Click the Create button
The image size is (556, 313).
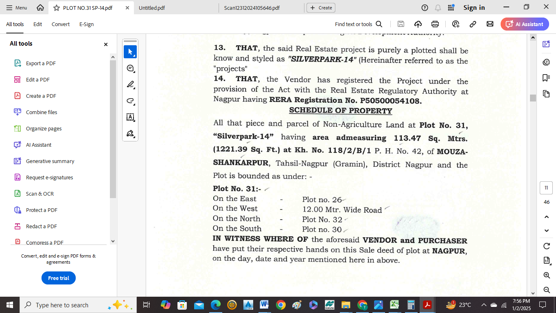point(322,8)
